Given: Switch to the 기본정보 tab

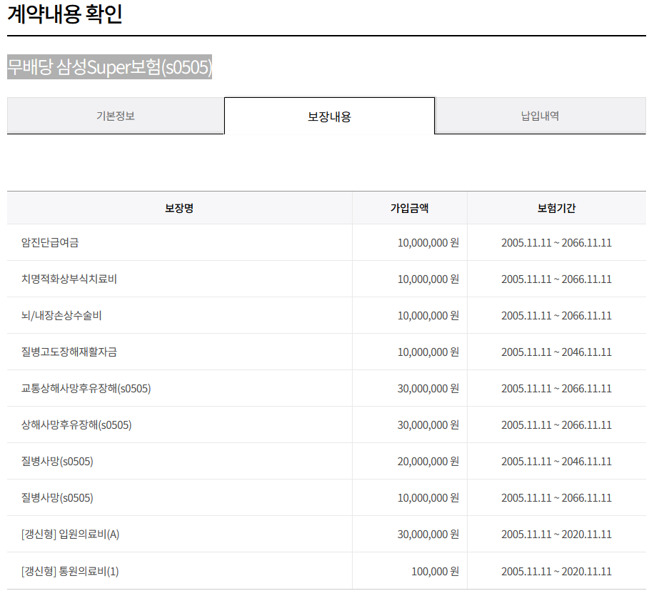Looking at the screenshot, I should (x=116, y=116).
